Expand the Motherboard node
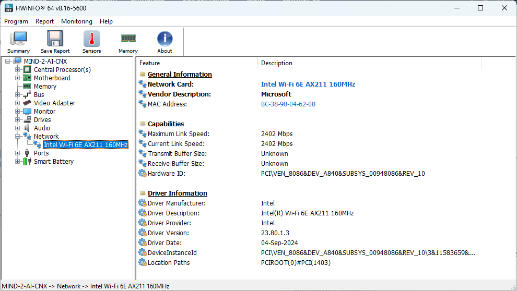This screenshot has width=517, height=291. [x=17, y=78]
